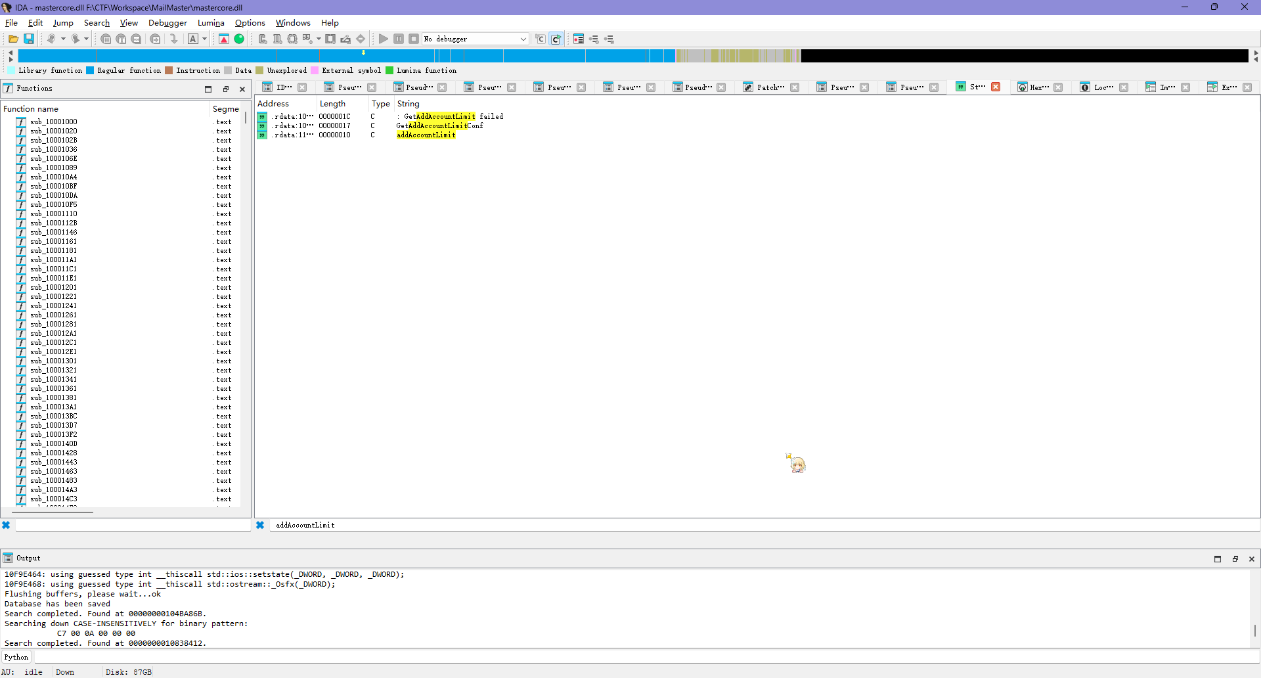Image resolution: width=1261 pixels, height=678 pixels.
Task: Close the active Strings tab
Action: 996,87
